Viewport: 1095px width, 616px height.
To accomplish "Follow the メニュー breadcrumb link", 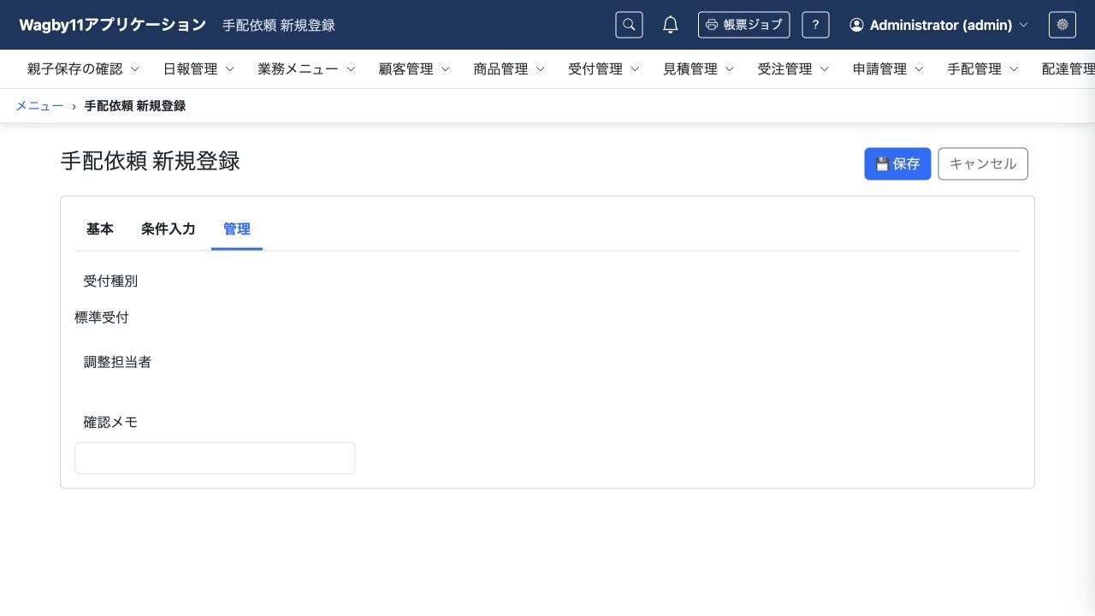I will click(39, 106).
